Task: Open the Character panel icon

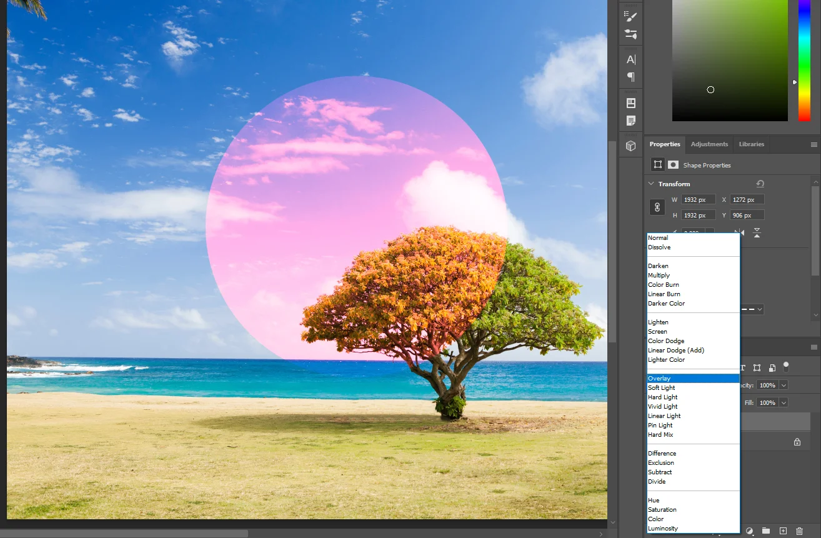Action: [x=630, y=60]
